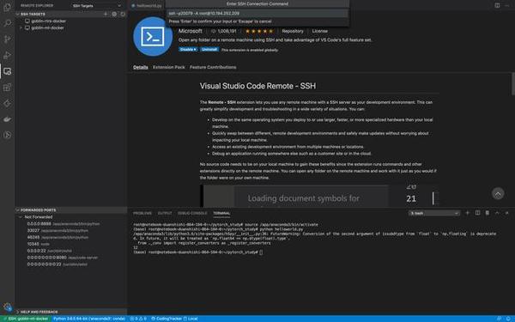
Task: Collapse the FORWARDED PORTS section
Action: [18, 210]
